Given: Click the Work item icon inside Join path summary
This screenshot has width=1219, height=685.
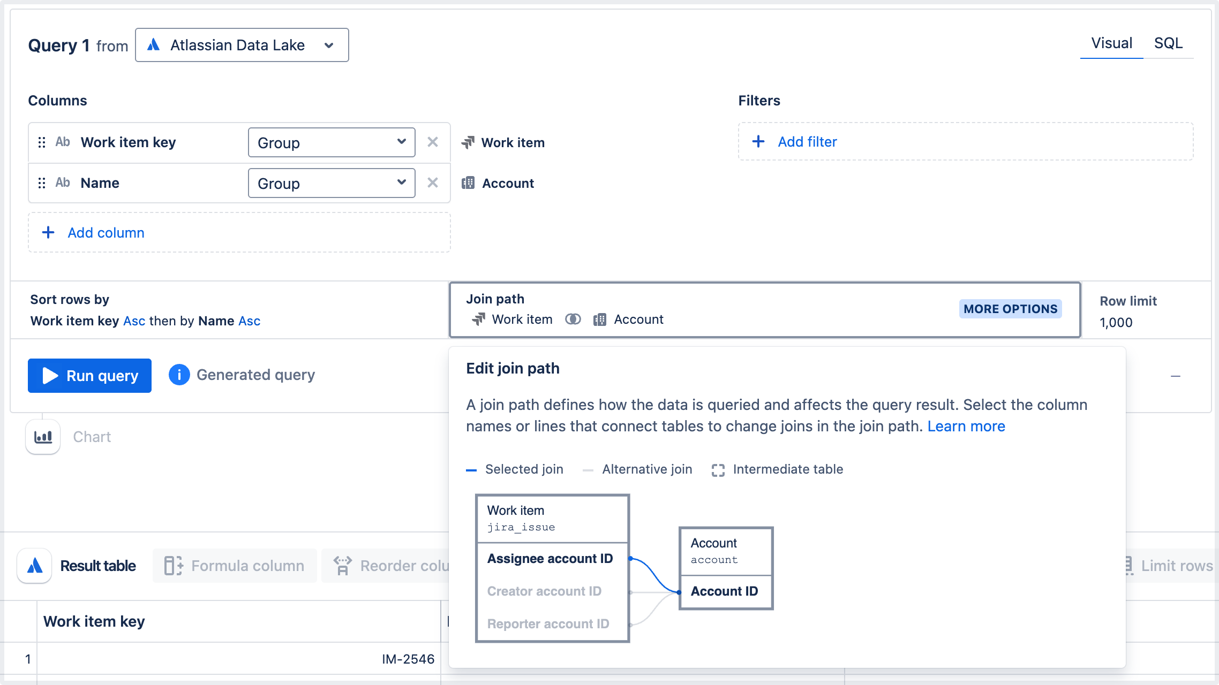Looking at the screenshot, I should tap(478, 319).
